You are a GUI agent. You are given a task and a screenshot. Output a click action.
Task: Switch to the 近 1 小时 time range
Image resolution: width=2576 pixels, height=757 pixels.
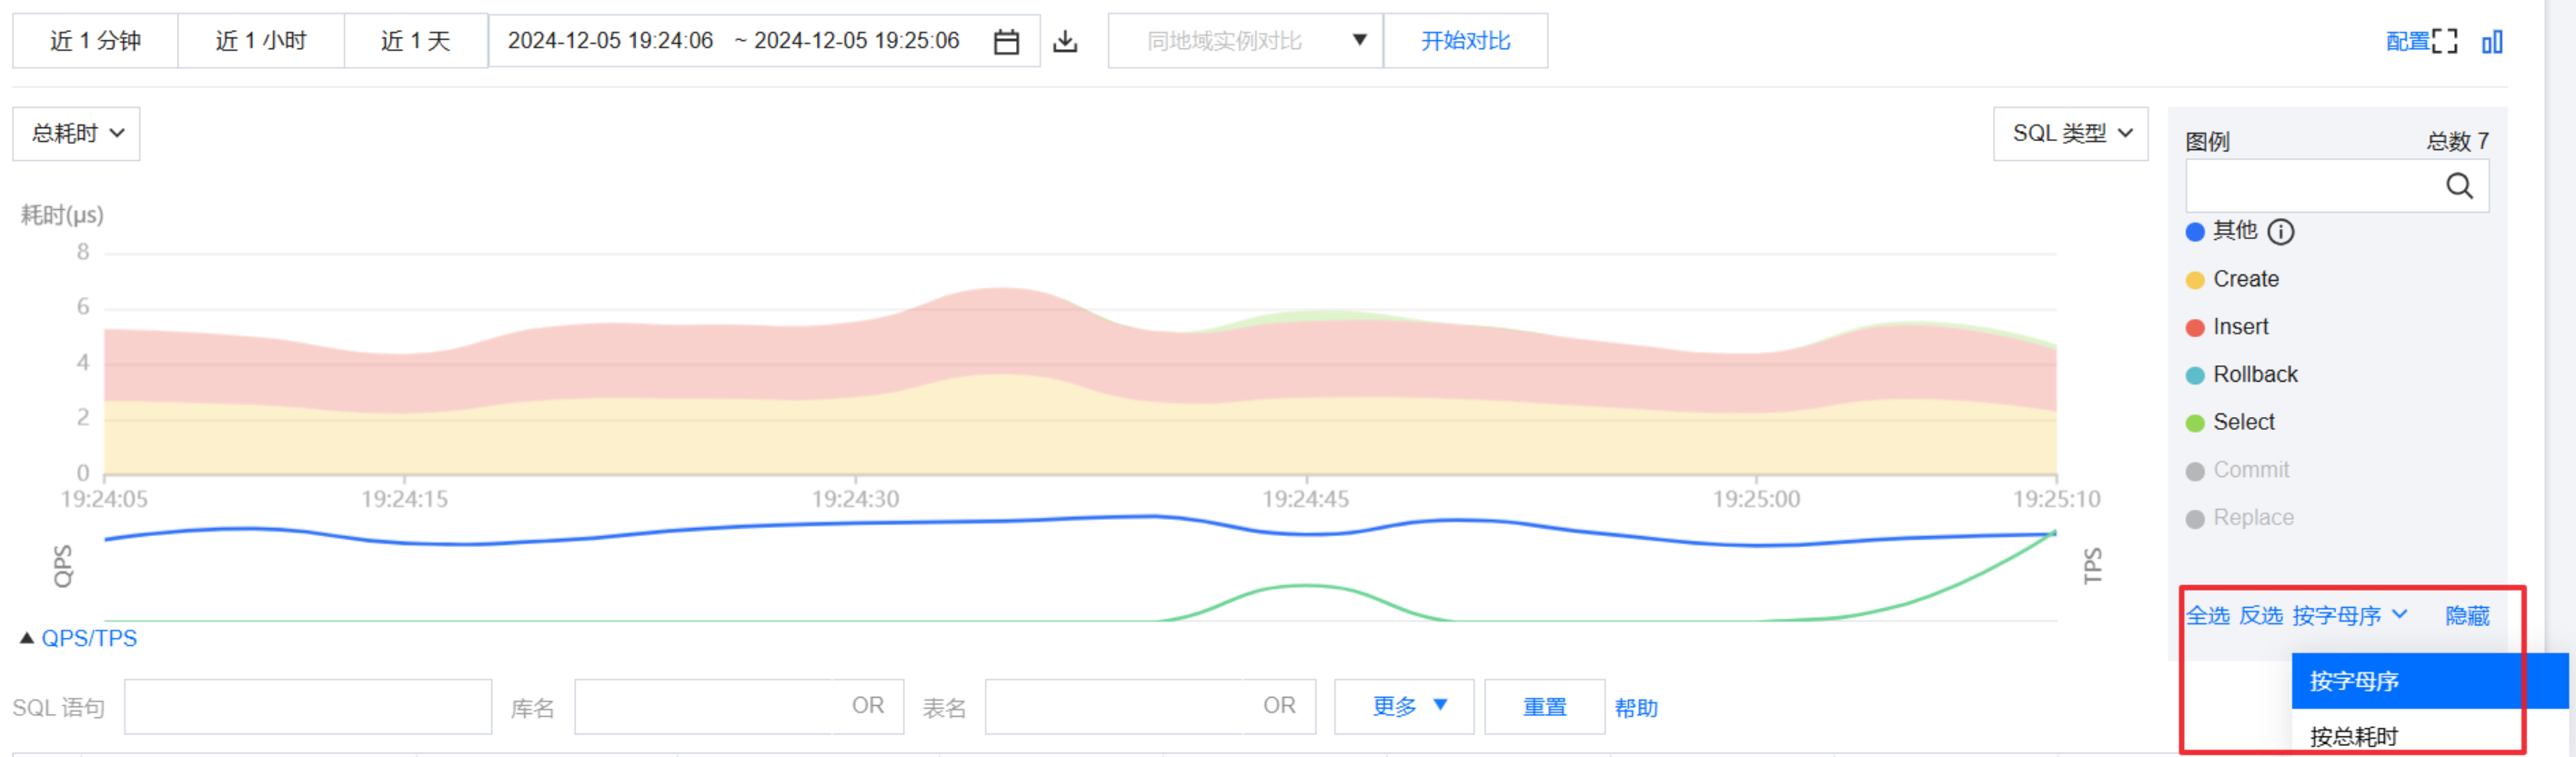click(x=261, y=41)
